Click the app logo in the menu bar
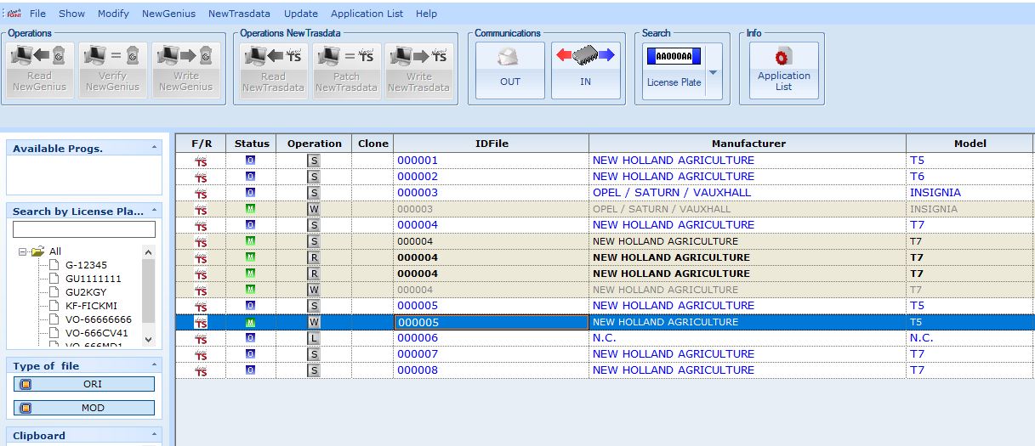Viewport: 1035px width, 446px height. [13, 13]
